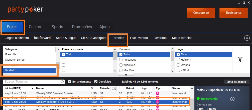Sort by the Jogo column header

tap(144, 88)
